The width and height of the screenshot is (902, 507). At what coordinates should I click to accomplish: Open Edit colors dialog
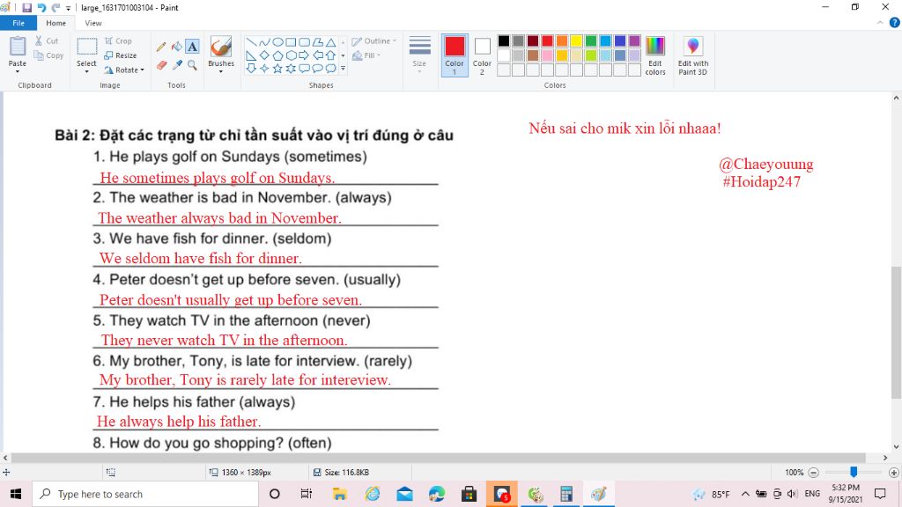[x=655, y=55]
